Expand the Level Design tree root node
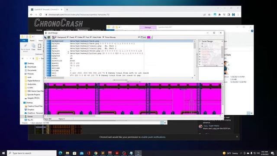The width and height of the screenshot is (277, 156). pyautogui.click(x=200, y=41)
